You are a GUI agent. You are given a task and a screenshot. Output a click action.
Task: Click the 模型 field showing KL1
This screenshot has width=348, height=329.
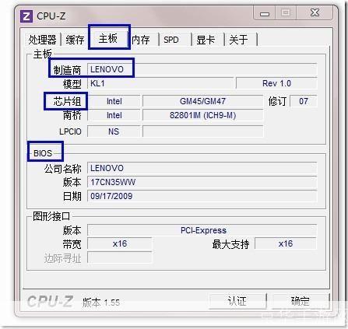(160, 83)
